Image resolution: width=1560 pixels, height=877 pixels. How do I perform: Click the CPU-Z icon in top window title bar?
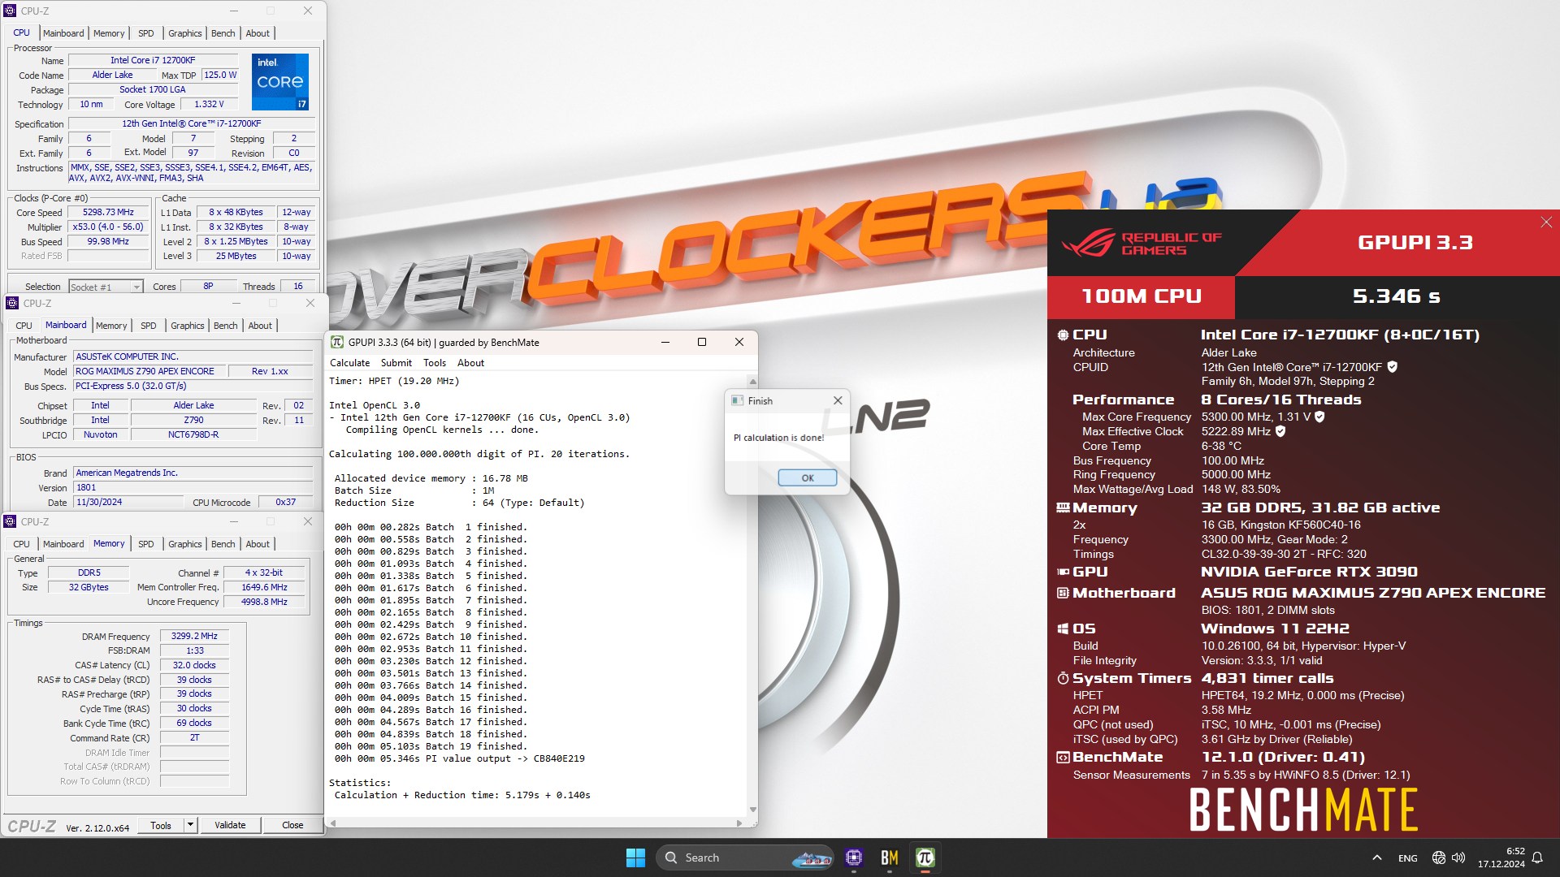pos(10,11)
